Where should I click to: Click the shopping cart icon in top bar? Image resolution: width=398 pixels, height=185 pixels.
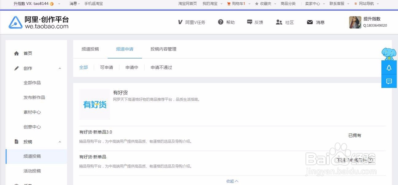click(228, 4)
